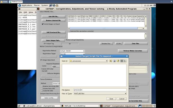Jump to Home folder in save dialog

click(114, 61)
